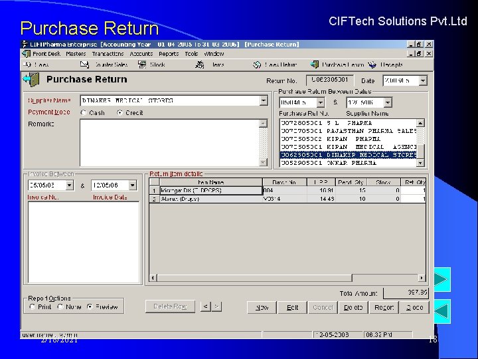Open the Date dropdown next to Return No.
The image size is (478, 359).
[x=423, y=80]
